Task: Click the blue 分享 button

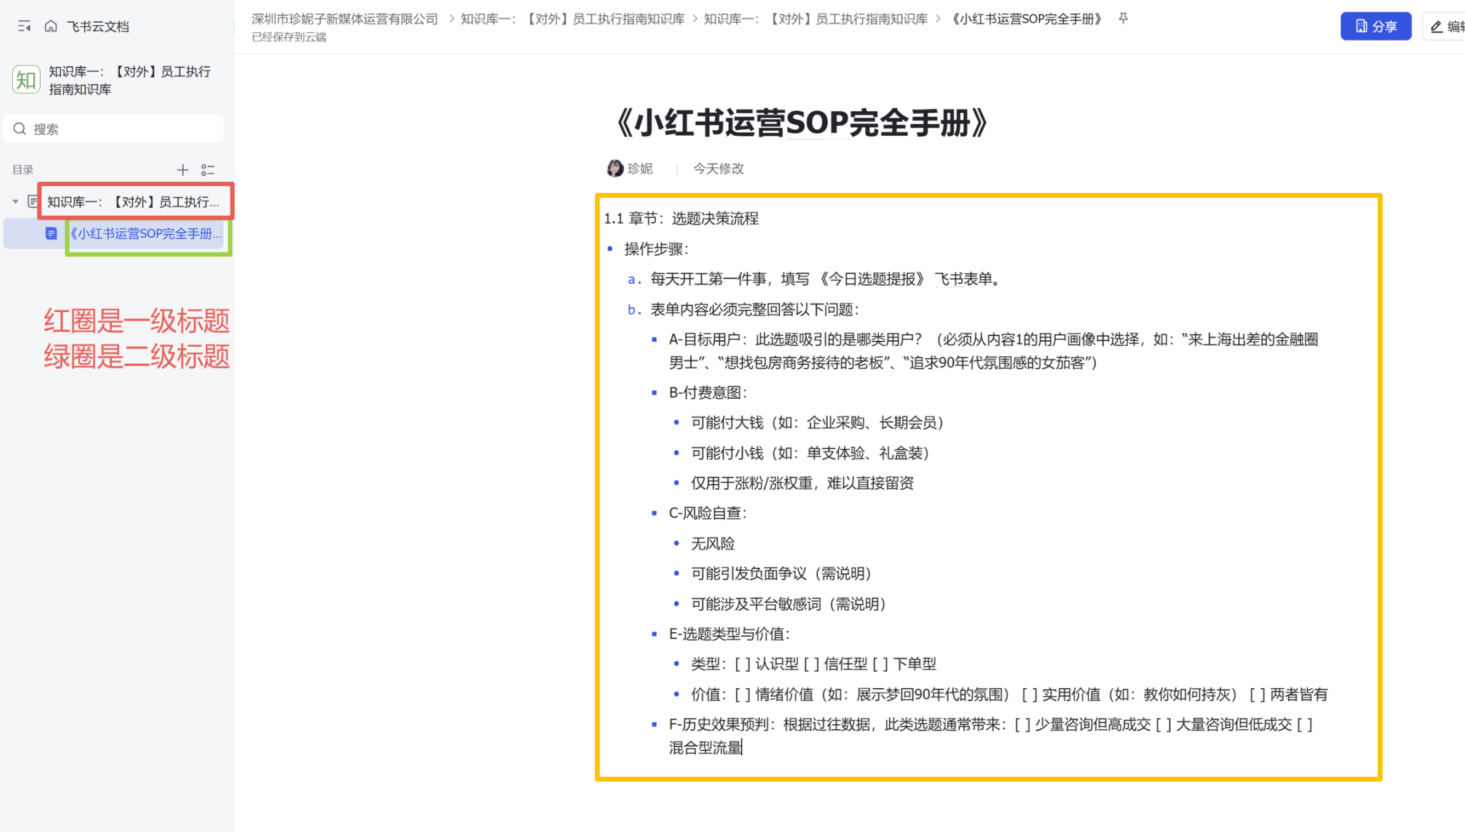Action: click(x=1375, y=26)
